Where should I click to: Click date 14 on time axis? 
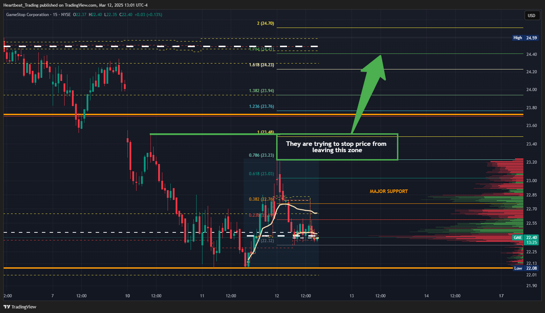426,296
